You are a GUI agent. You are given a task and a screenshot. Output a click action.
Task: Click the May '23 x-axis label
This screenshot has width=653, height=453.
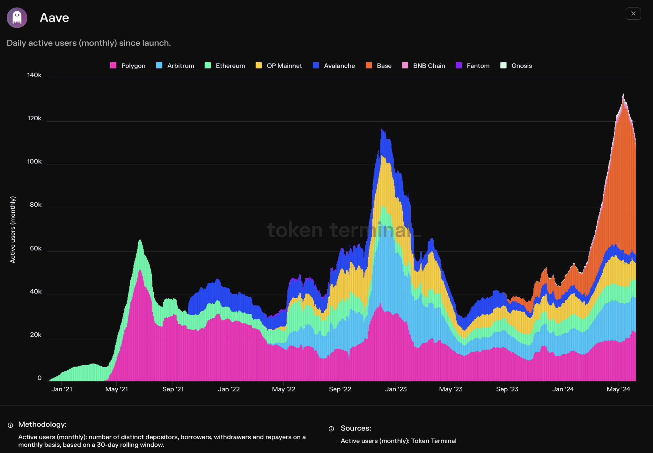(x=451, y=389)
